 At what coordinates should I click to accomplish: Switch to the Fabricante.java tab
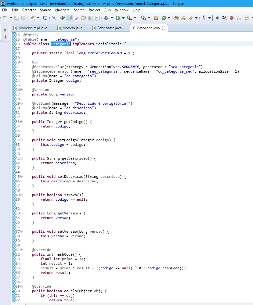pos(109,28)
